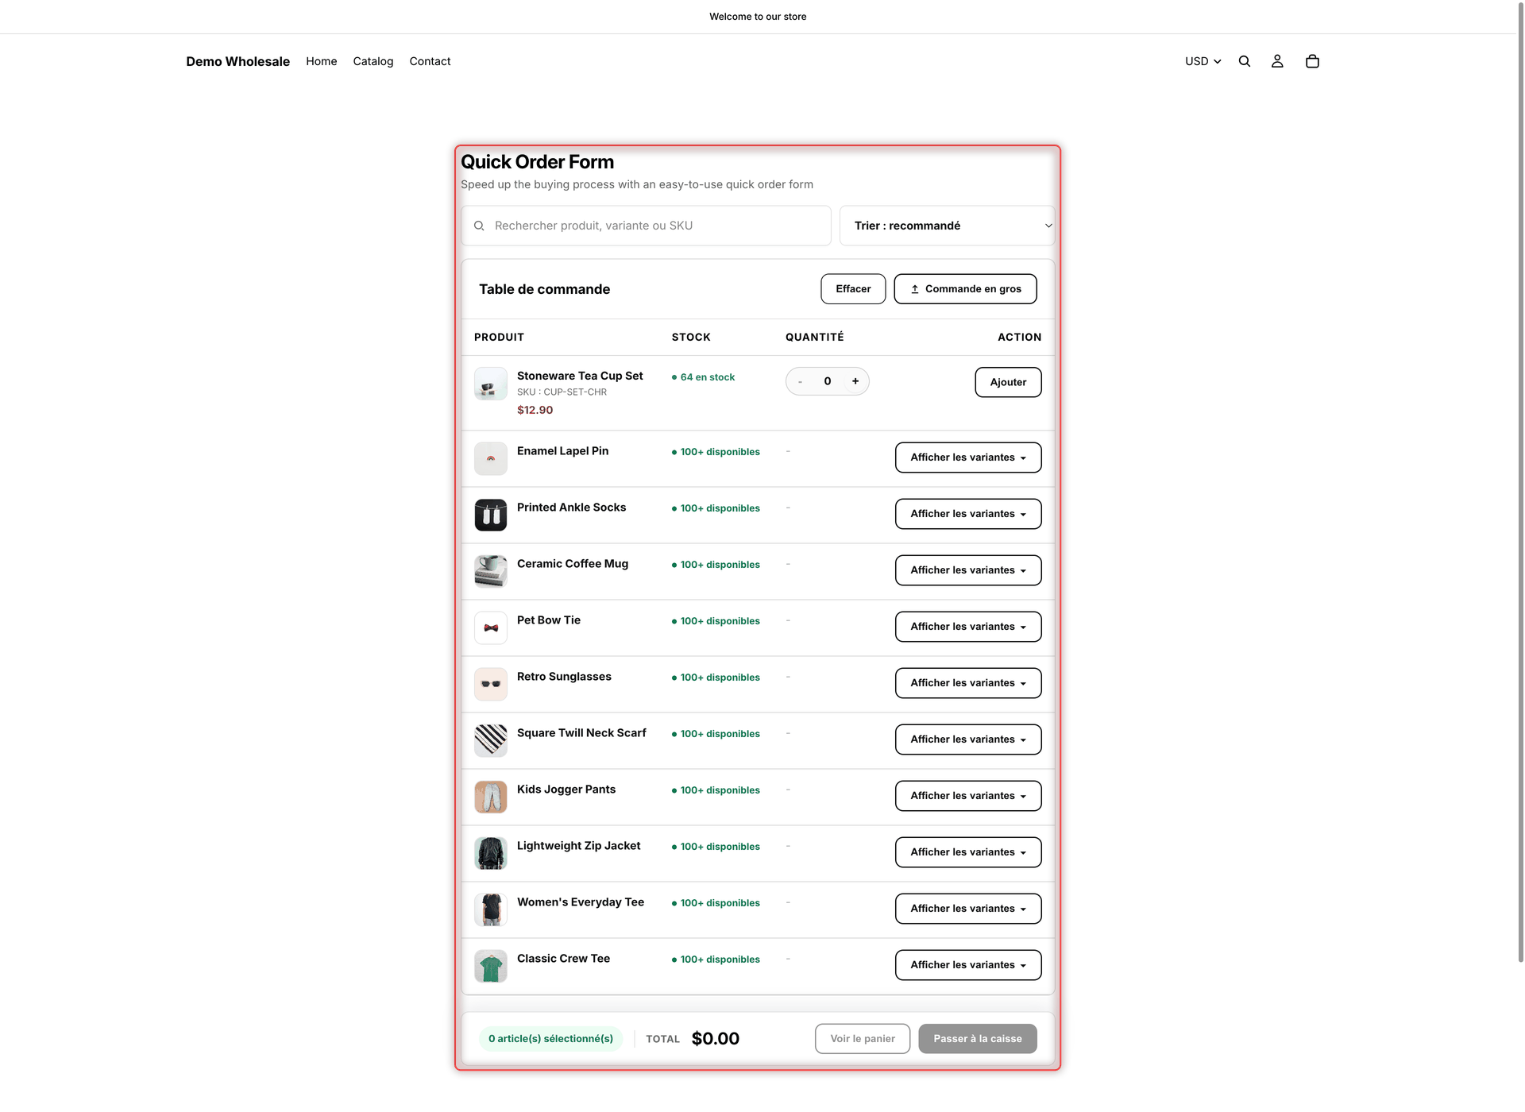Viewport: 1525px width, 1112px height.
Task: Open the Trier : recommandé sort dropdown
Action: pyautogui.click(x=947, y=226)
